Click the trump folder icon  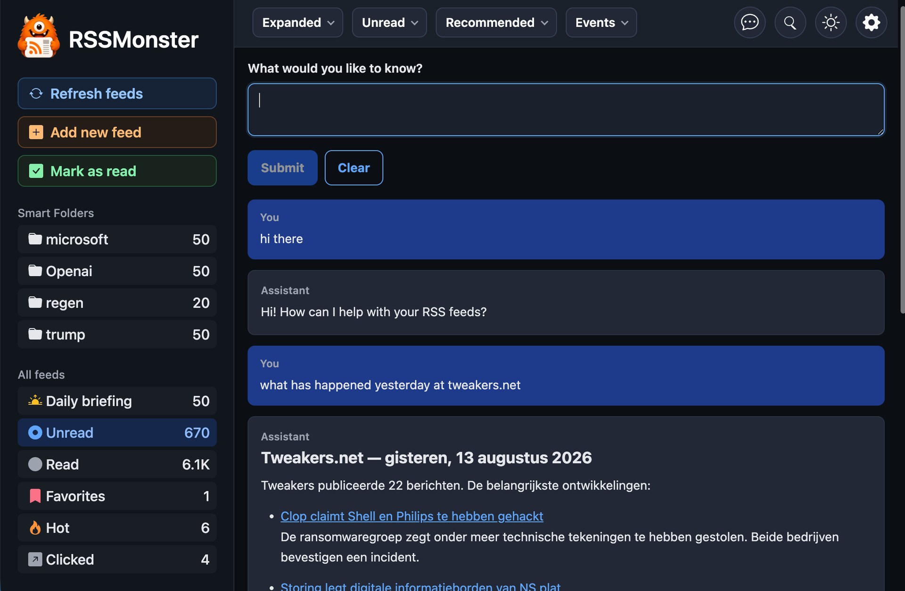(x=35, y=334)
